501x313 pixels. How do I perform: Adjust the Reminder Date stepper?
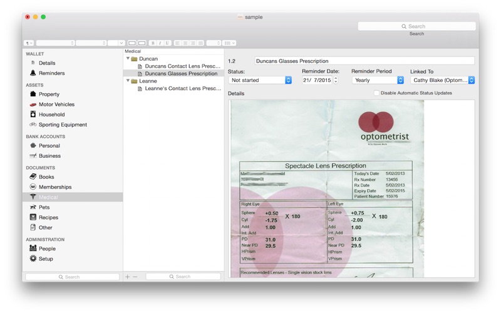pos(336,80)
